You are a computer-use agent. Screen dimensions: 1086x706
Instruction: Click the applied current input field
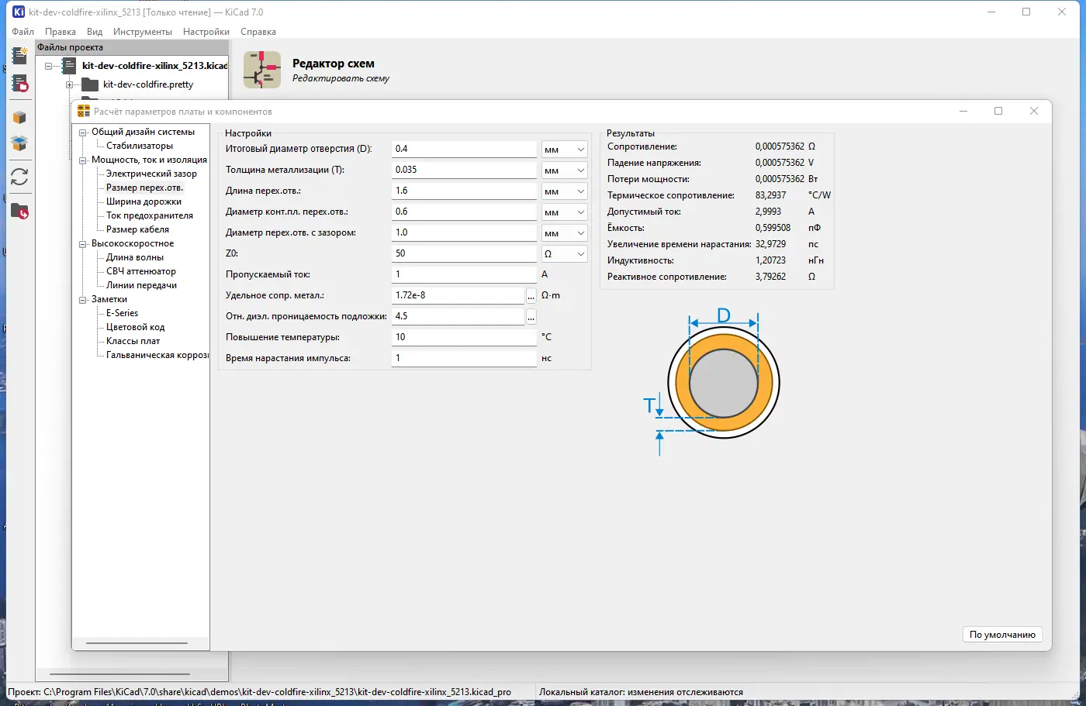click(464, 274)
